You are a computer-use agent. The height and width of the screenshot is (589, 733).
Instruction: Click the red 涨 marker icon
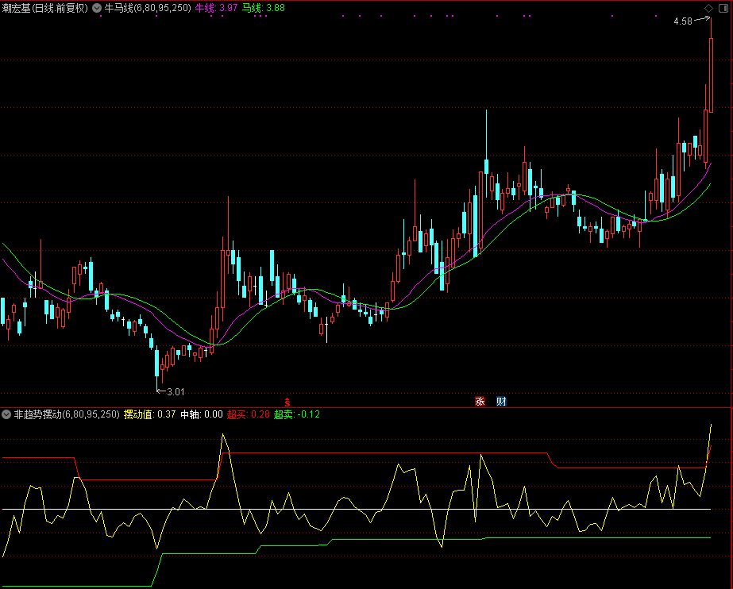tap(480, 401)
